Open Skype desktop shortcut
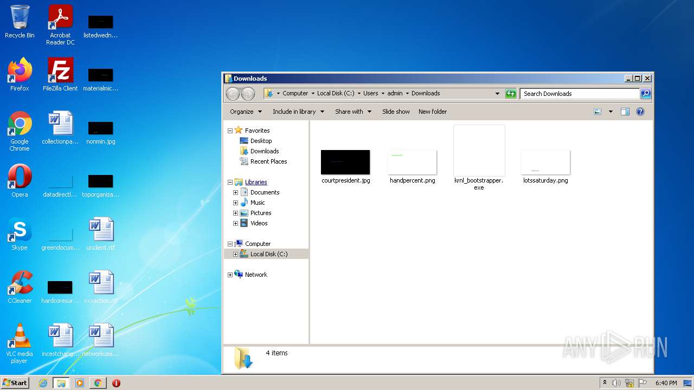Image resolution: width=694 pixels, height=390 pixels. (20, 234)
